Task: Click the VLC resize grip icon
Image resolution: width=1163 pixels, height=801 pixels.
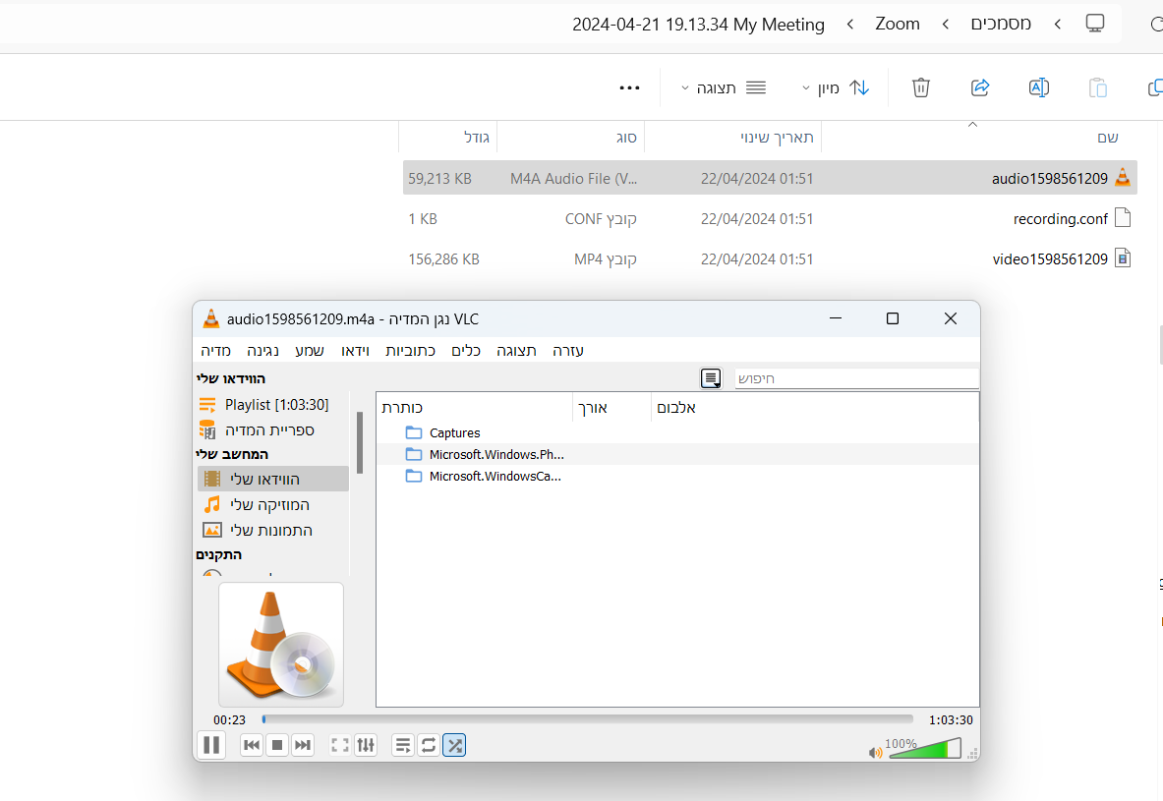Action: click(972, 754)
